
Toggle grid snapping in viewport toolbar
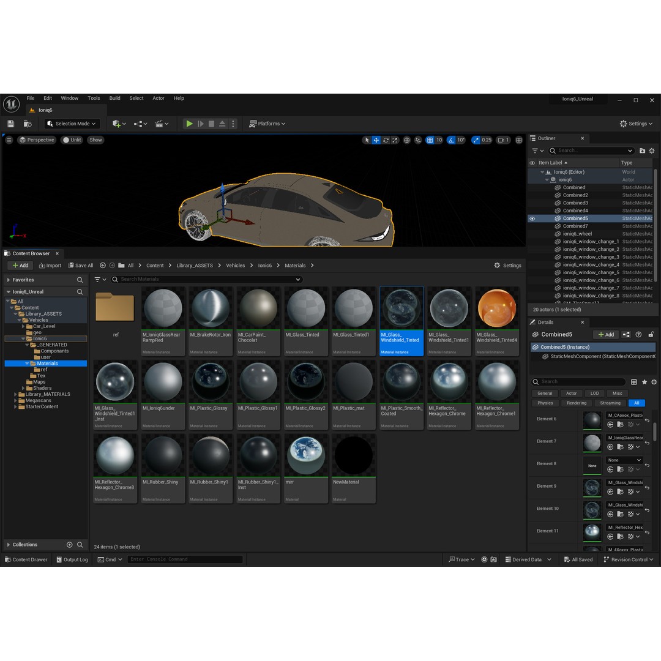(x=430, y=140)
